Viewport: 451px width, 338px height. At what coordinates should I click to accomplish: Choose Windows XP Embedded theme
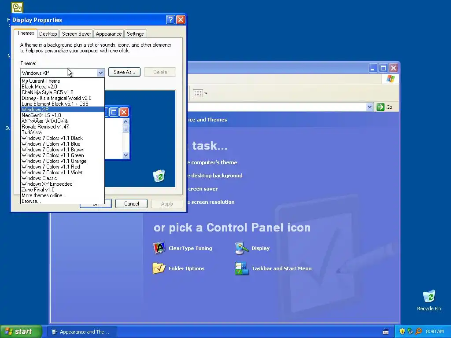[63, 184]
